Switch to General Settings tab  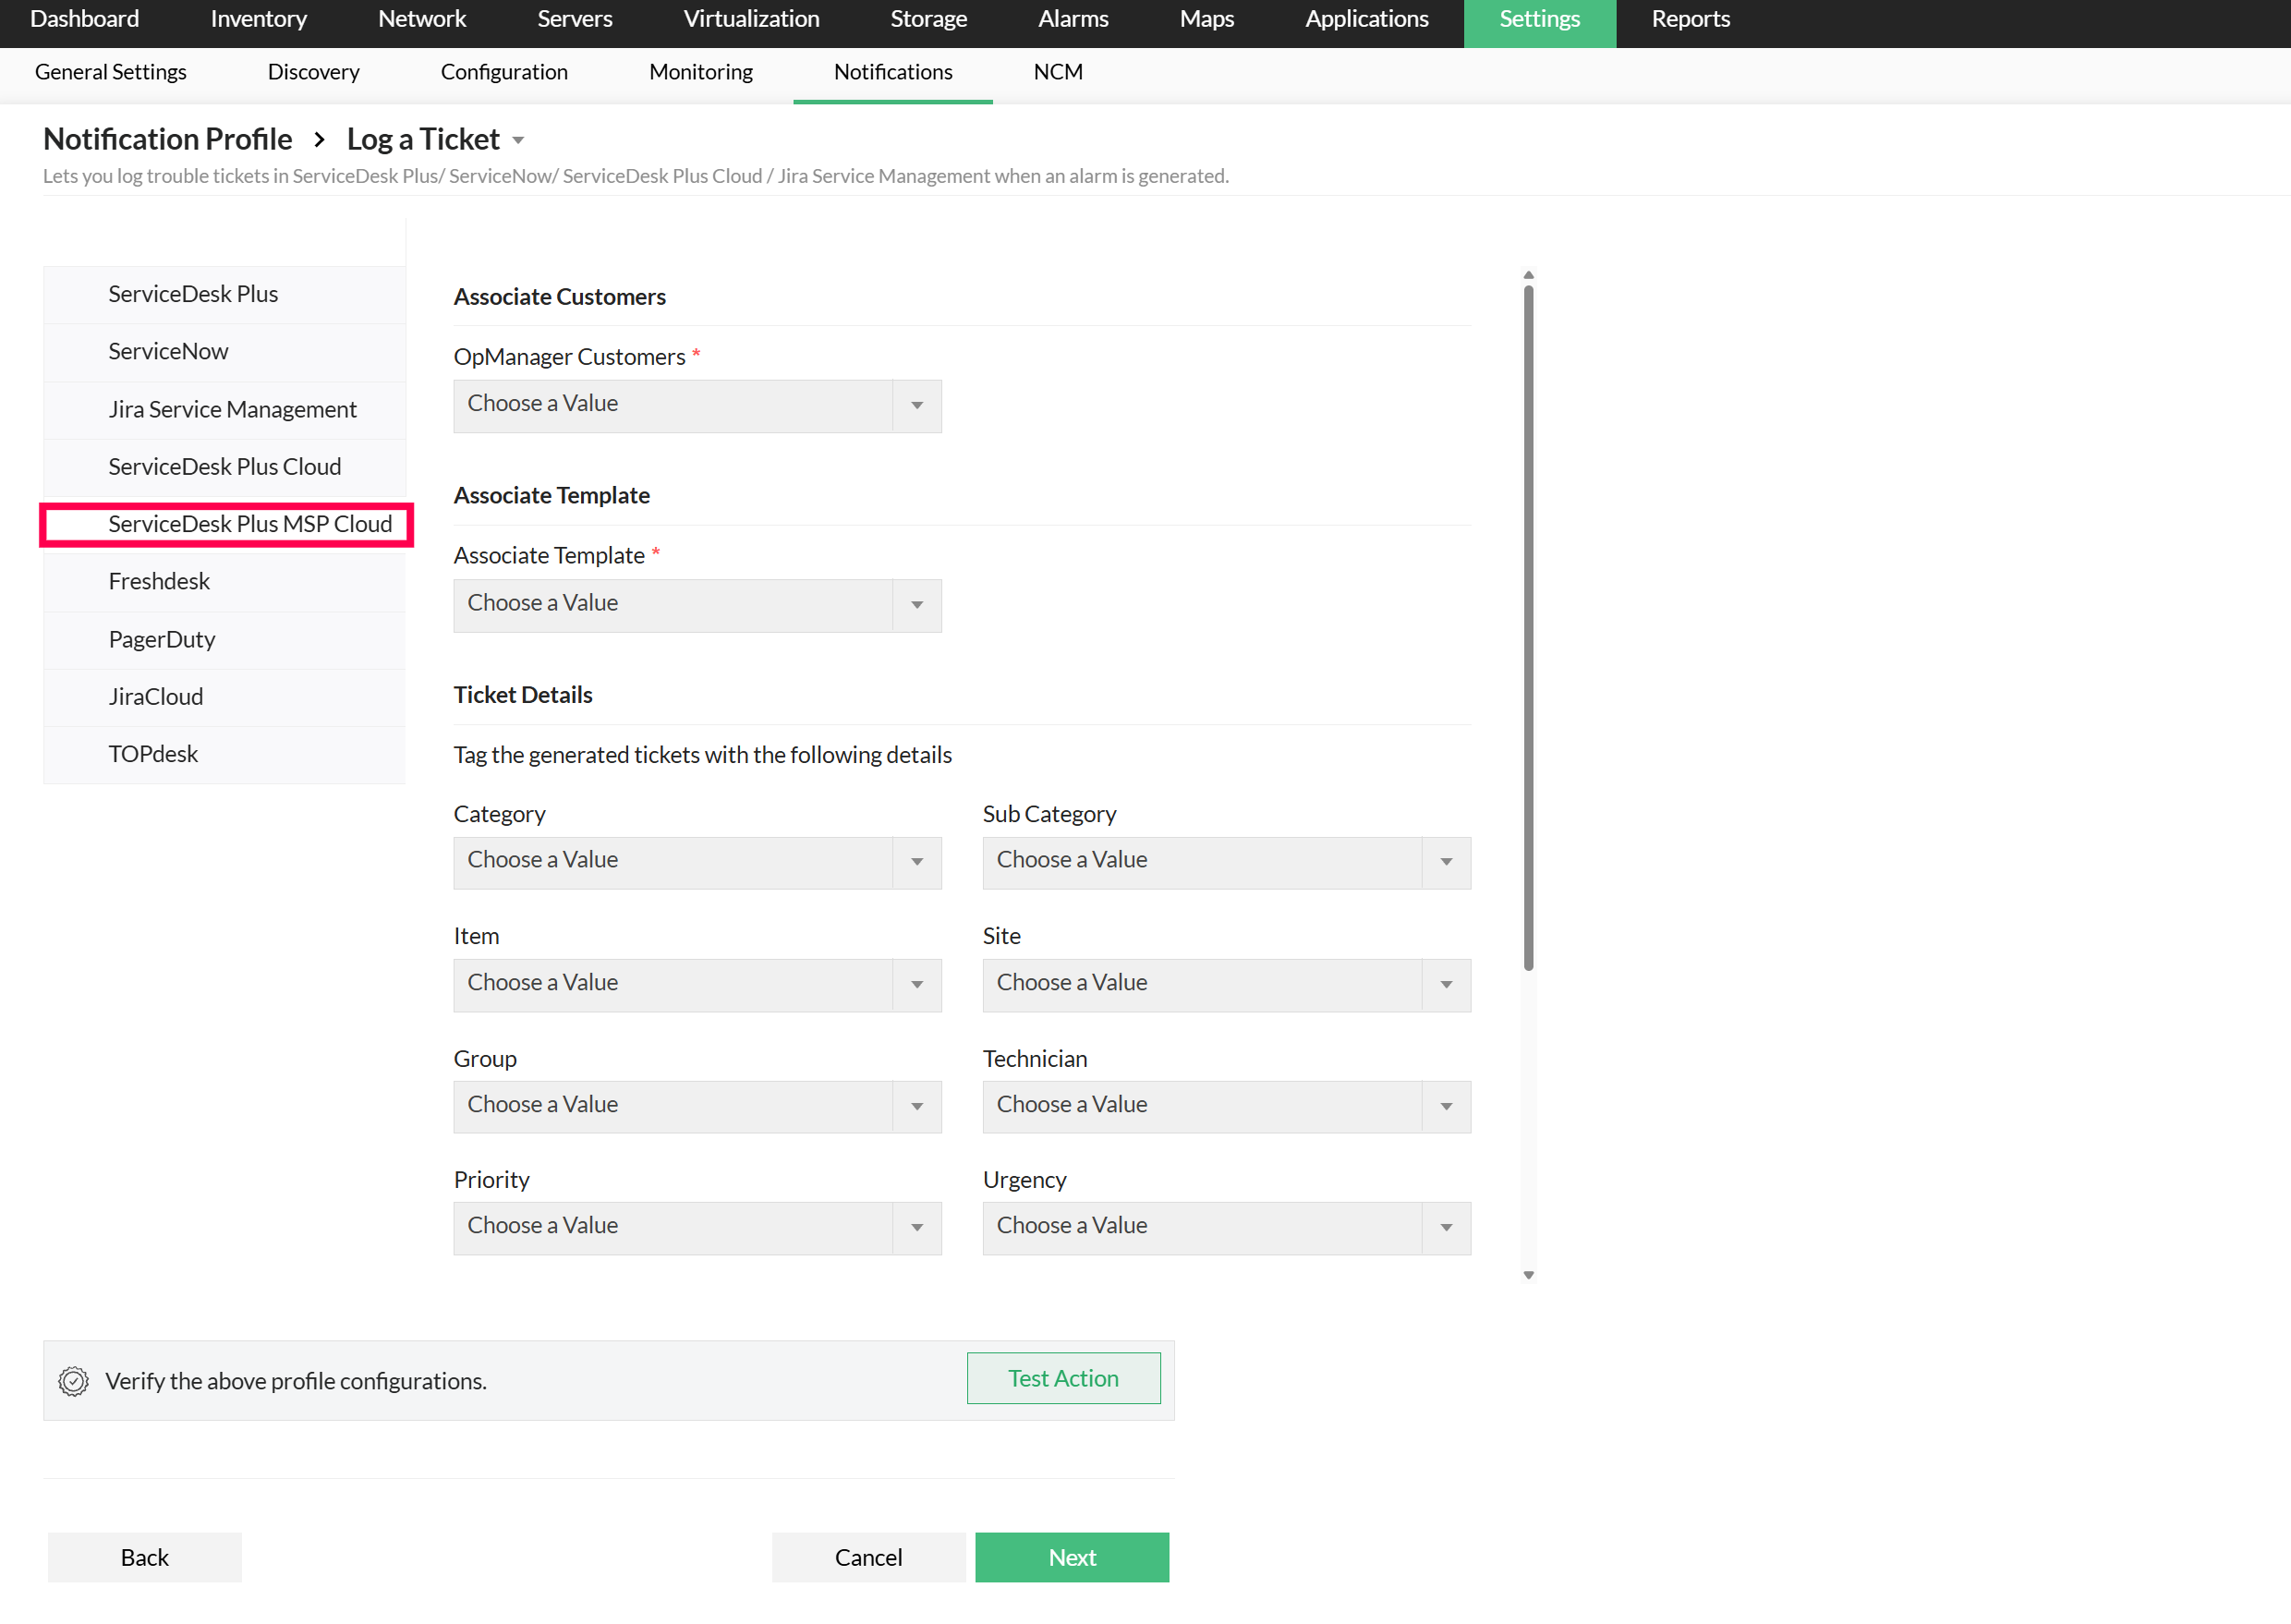(x=111, y=72)
